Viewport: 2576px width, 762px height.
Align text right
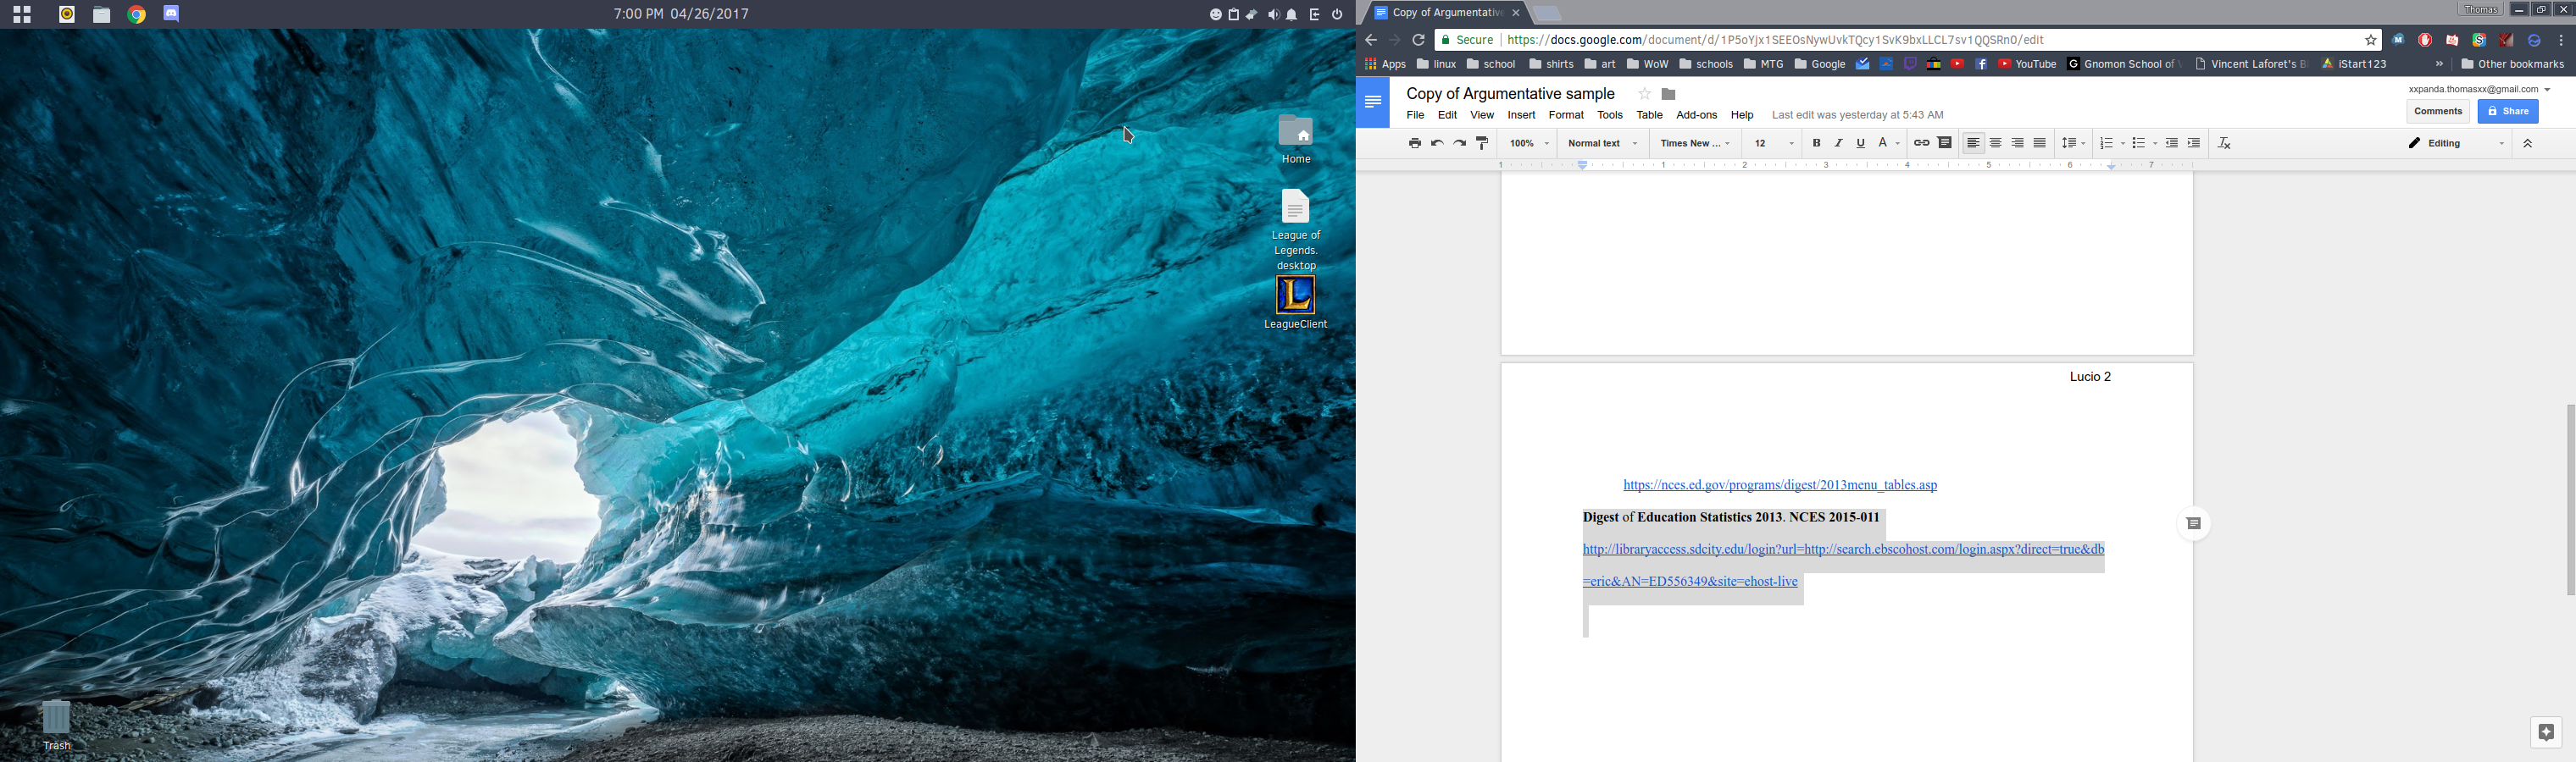2017,143
